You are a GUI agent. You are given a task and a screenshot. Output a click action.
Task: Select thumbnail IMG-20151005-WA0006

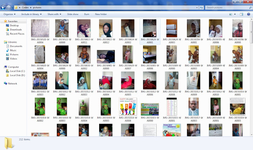150,54
